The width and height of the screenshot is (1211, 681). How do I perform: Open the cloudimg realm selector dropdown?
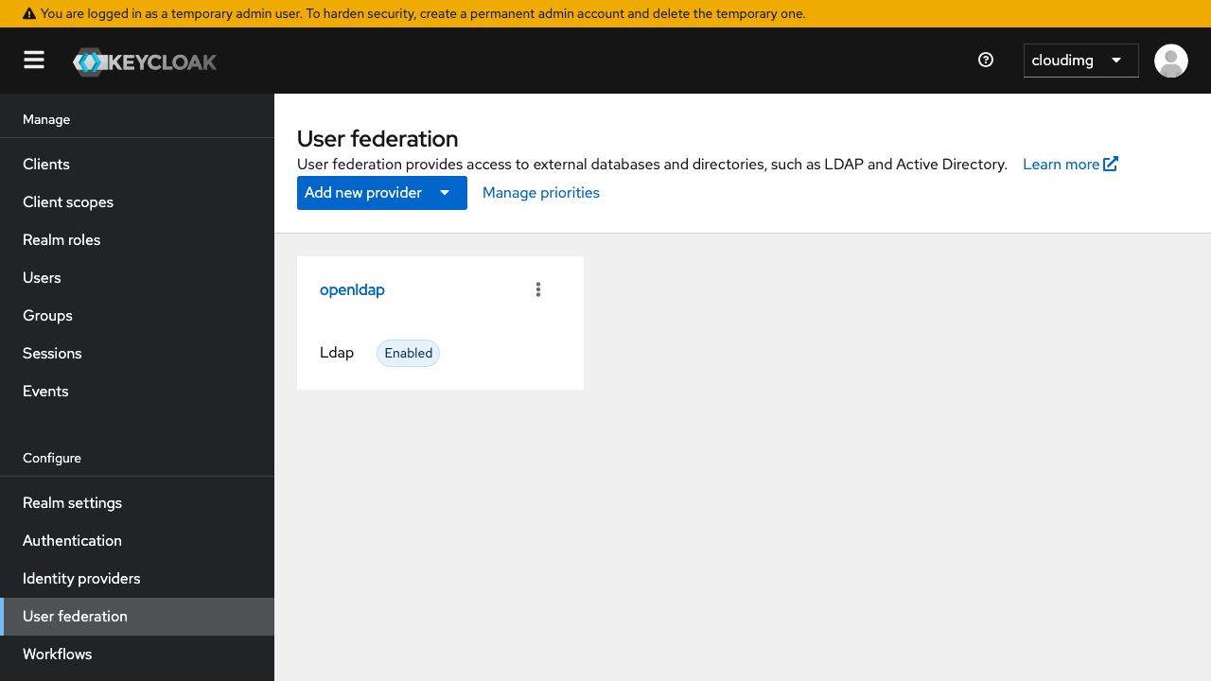click(x=1081, y=61)
